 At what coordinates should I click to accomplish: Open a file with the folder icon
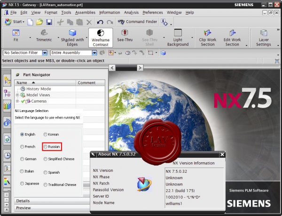39,22
